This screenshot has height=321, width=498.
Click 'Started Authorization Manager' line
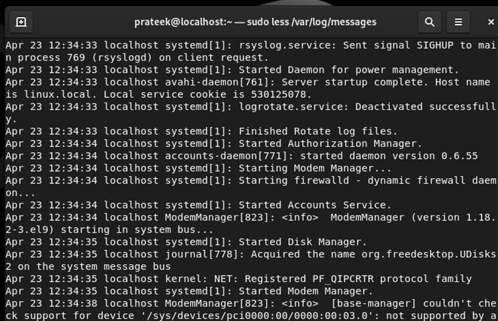213,144
